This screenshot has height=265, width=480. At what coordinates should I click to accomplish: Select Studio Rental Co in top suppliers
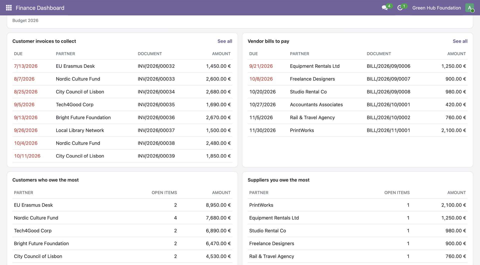click(267, 231)
